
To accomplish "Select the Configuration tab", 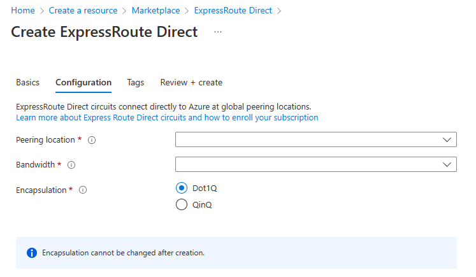I will [83, 83].
